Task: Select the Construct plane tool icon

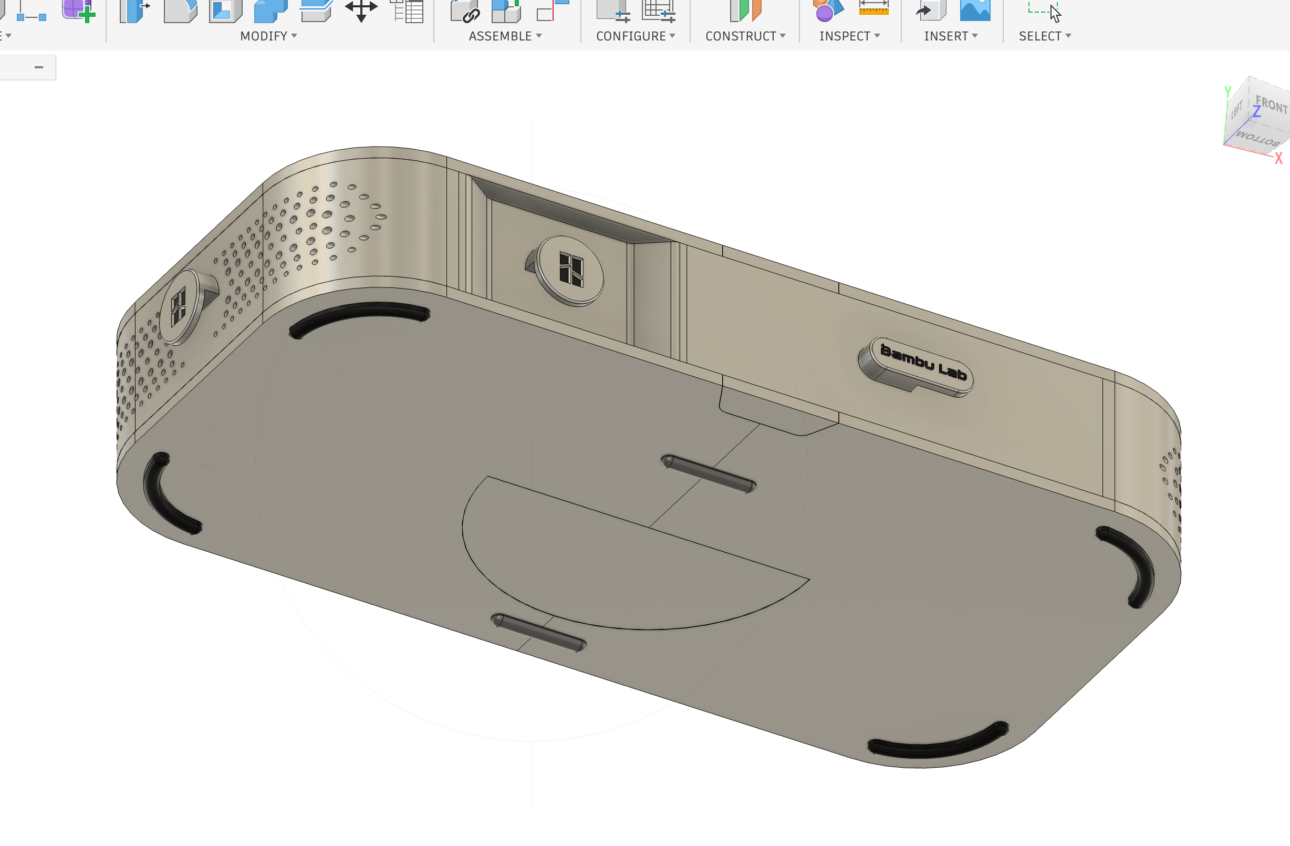Action: tap(745, 11)
